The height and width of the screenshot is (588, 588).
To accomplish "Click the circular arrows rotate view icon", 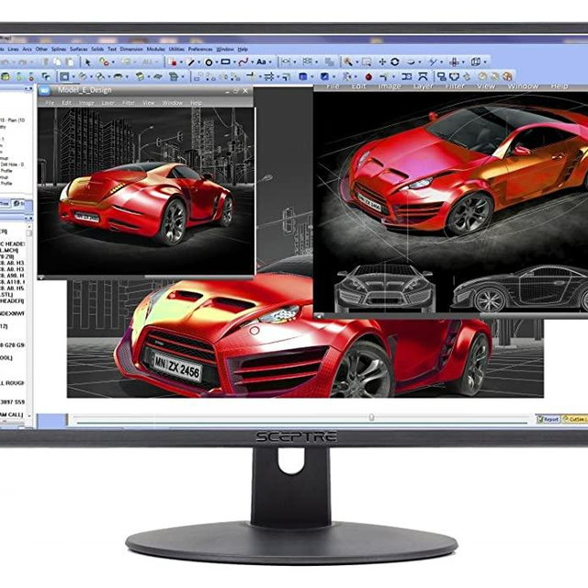I will click(x=394, y=62).
